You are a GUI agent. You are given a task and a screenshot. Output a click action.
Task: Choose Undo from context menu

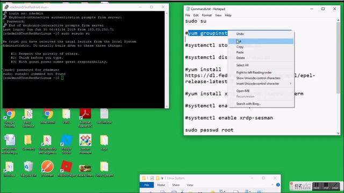tap(261, 34)
